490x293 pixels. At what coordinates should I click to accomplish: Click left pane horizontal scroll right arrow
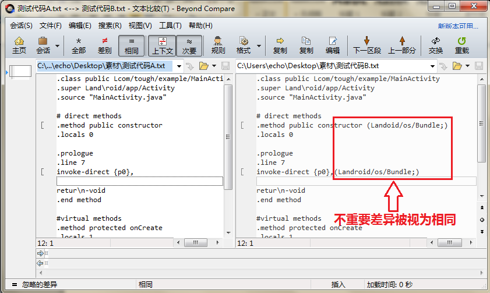(217, 242)
